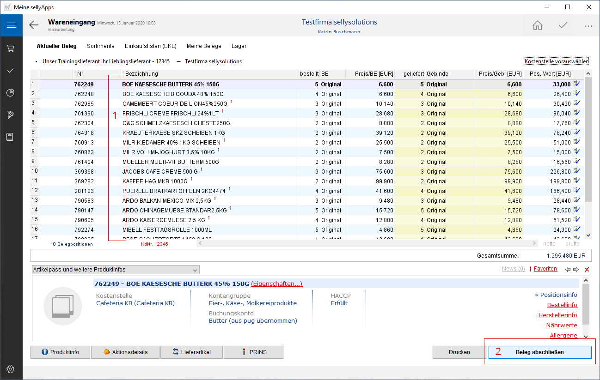Viewport: 600px width, 380px height.
Task: Toggle the checkmark icon on row 10
Action: (577, 171)
